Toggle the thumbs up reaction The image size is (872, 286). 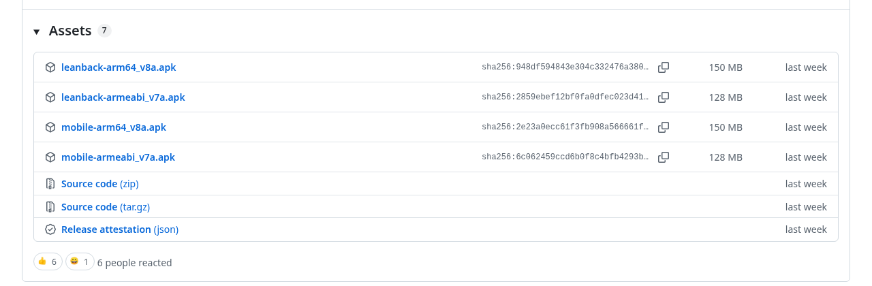click(x=48, y=261)
